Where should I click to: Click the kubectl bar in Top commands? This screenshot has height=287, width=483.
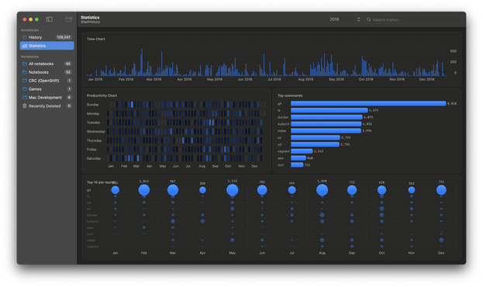click(326, 124)
